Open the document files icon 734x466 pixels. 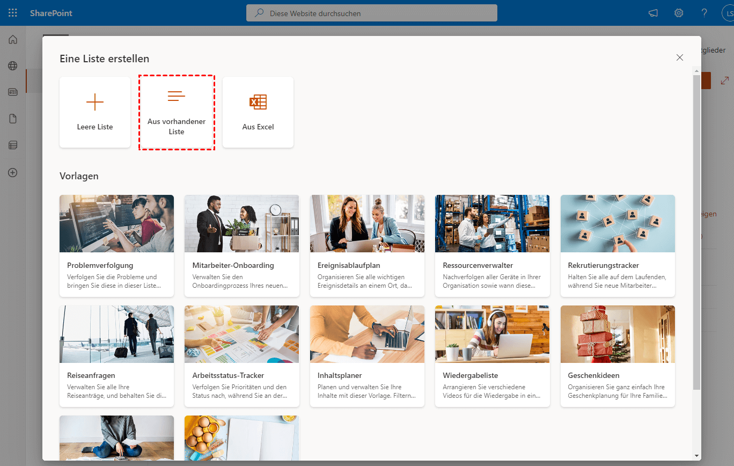(13, 119)
